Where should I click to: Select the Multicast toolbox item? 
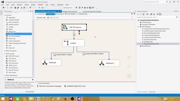[x=19, y=34]
